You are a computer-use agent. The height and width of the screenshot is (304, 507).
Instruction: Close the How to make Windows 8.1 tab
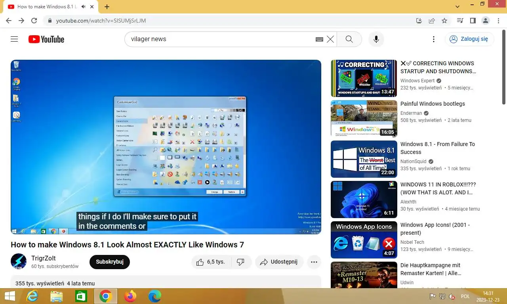tap(92, 7)
